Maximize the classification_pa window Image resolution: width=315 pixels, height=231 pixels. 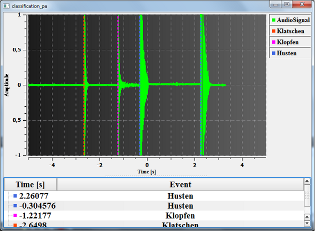click(x=286, y=4)
